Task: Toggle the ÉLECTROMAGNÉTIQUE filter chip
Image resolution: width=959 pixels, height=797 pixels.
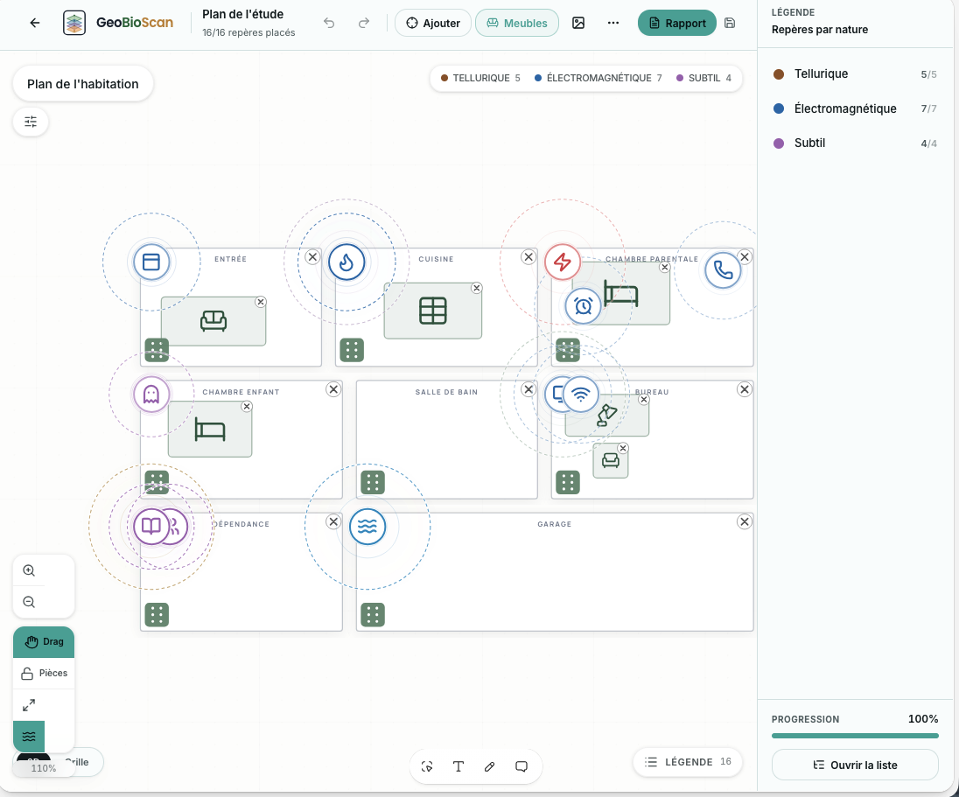Action: point(598,78)
